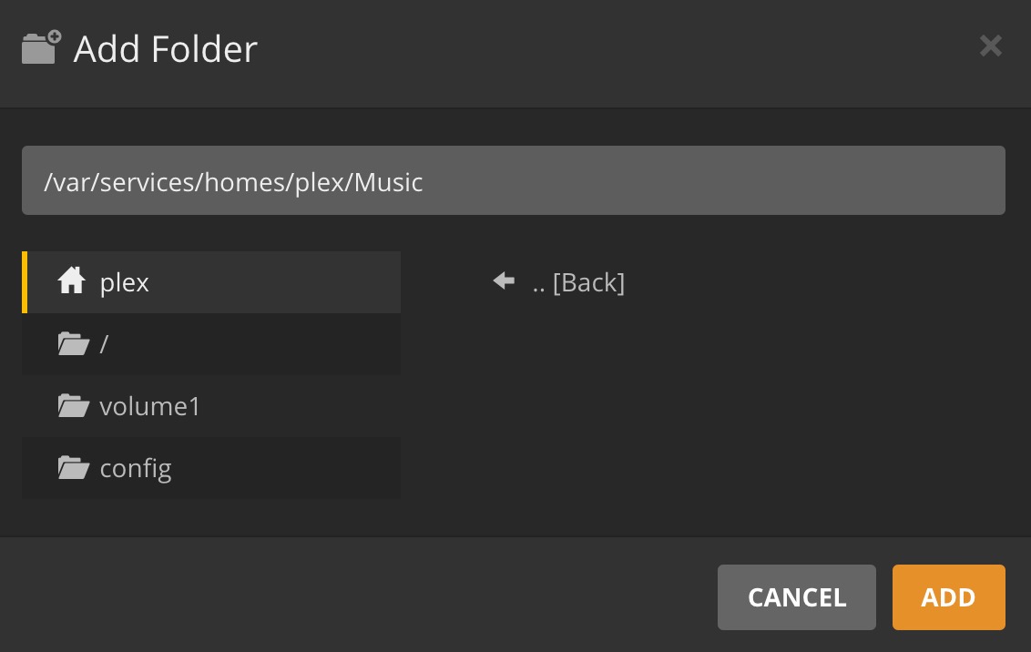Close the Add Folder dialog
This screenshot has height=652, width=1031.
click(x=990, y=46)
